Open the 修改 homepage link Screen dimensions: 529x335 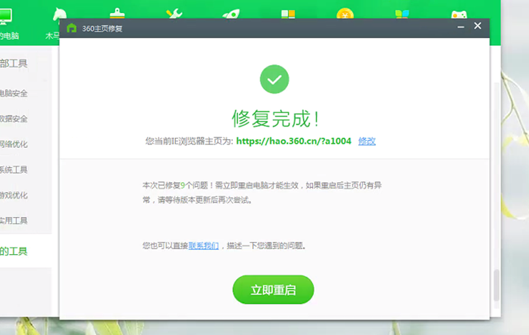[367, 141]
